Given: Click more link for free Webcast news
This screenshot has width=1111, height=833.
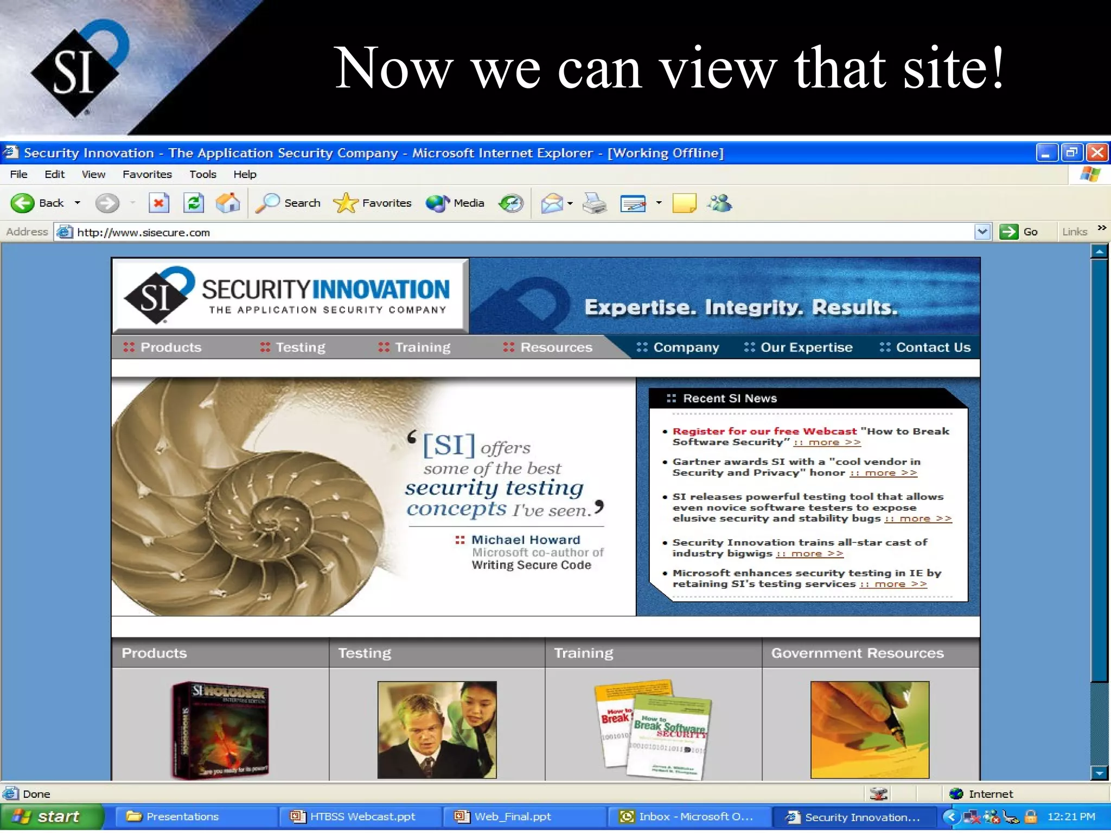Looking at the screenshot, I should [827, 443].
